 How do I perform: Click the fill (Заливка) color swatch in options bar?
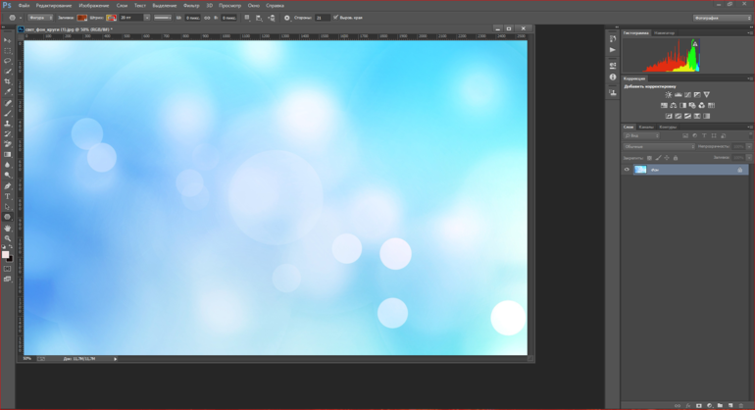coord(82,18)
